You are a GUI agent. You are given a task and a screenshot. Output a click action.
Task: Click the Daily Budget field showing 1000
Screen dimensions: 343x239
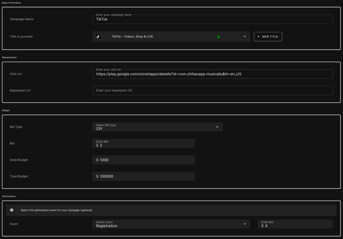(x=143, y=160)
